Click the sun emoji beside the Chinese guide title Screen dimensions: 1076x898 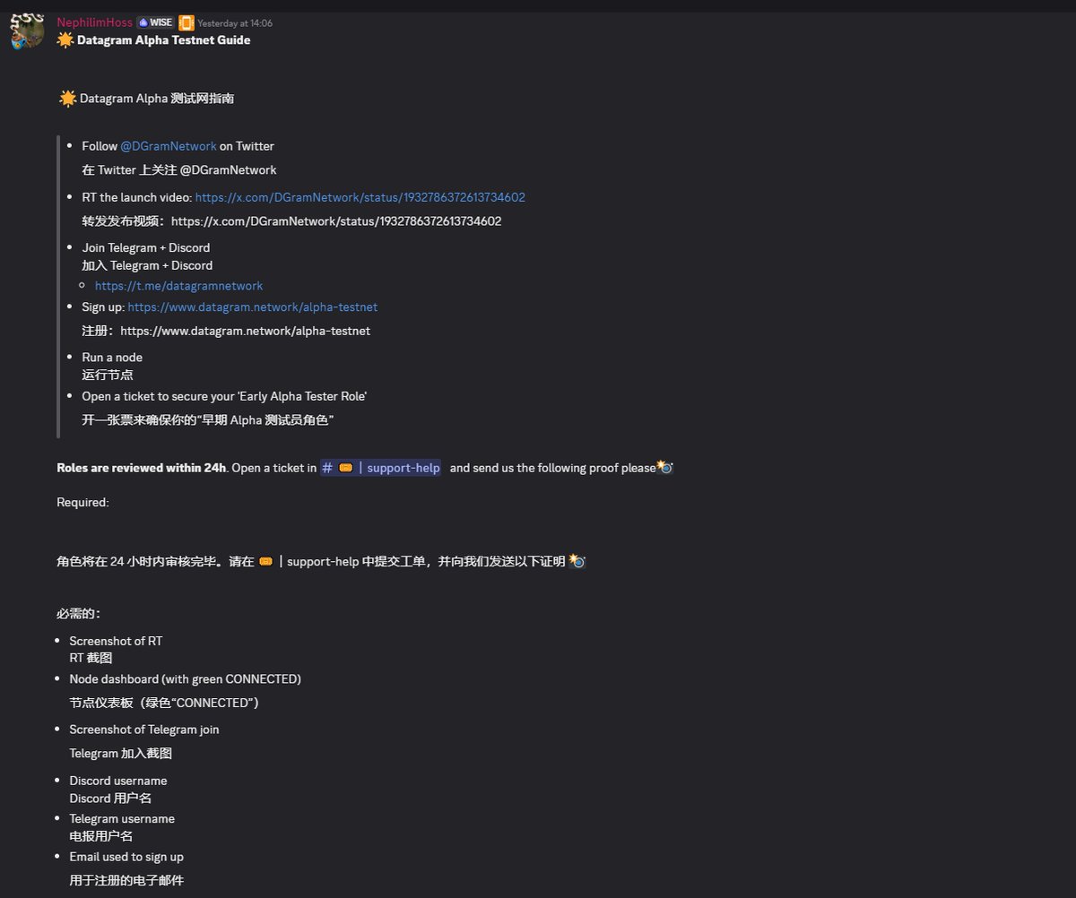coord(67,99)
